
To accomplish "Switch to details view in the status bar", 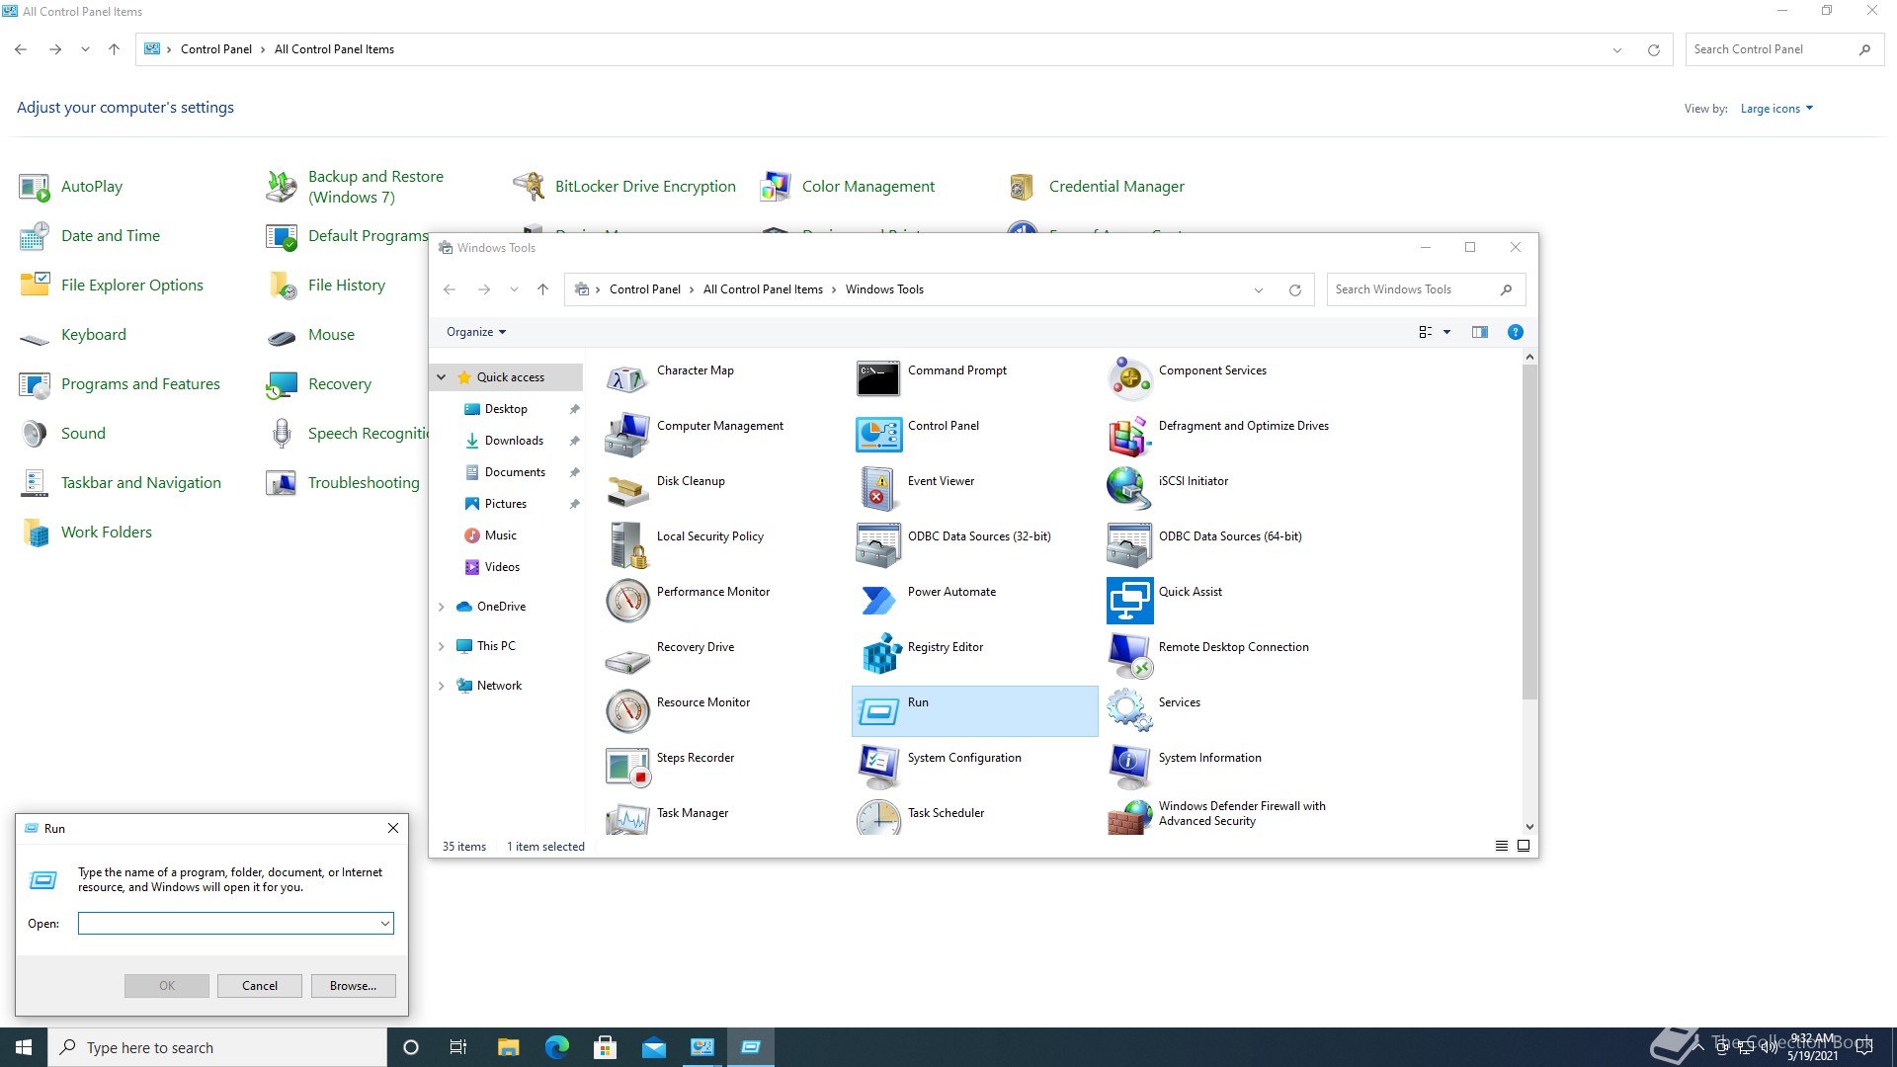I will 1501,846.
